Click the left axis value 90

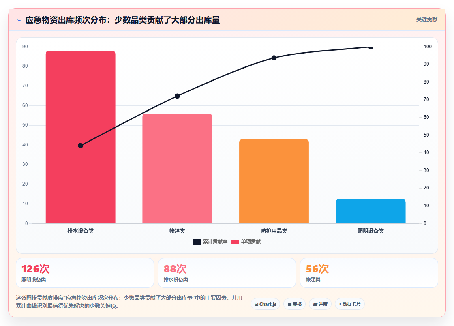tap(25, 47)
